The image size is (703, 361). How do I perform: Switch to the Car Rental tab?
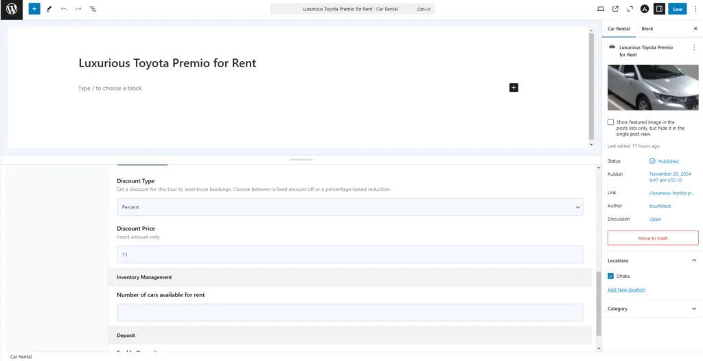(619, 29)
